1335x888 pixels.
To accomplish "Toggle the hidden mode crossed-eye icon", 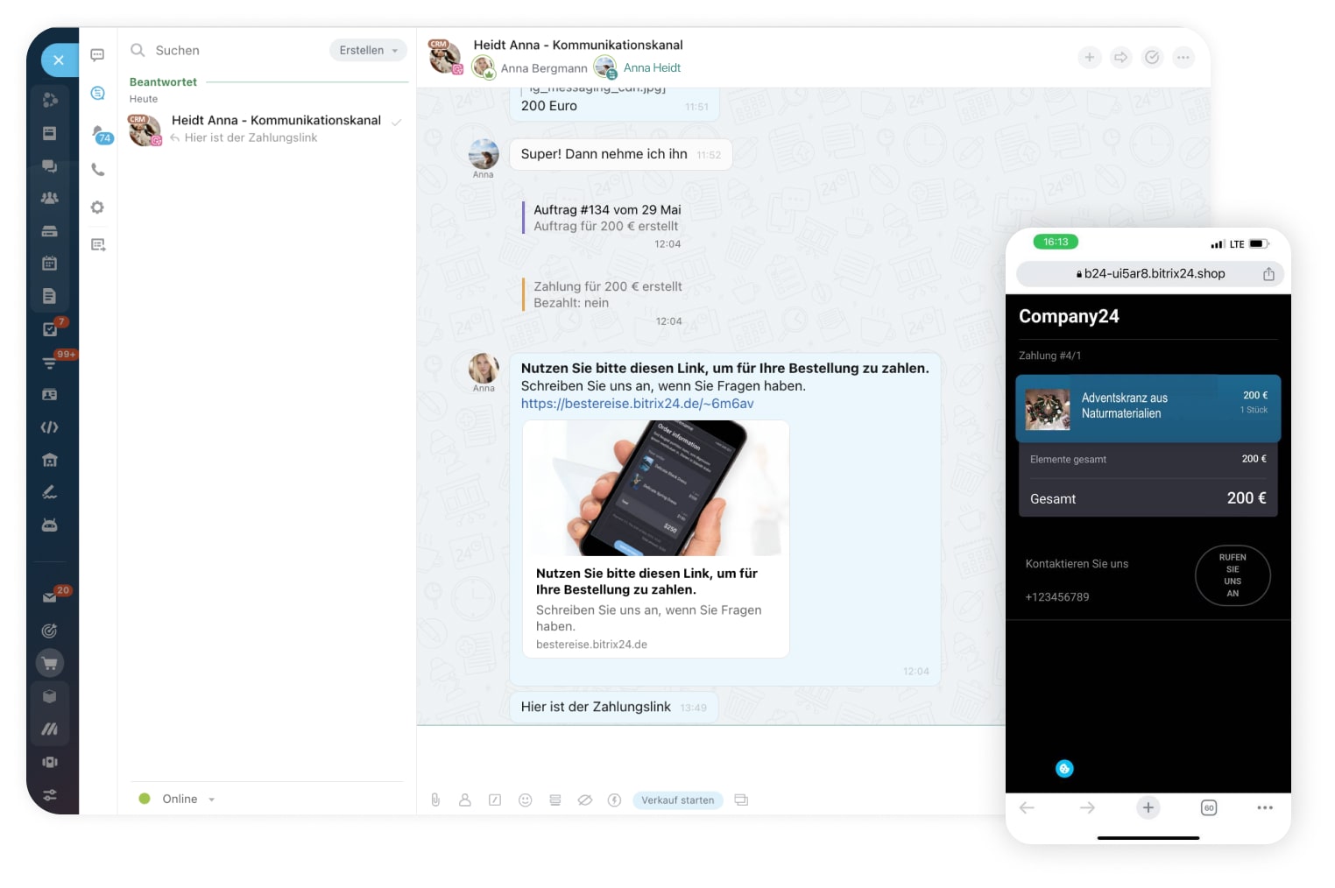I will tap(585, 800).
